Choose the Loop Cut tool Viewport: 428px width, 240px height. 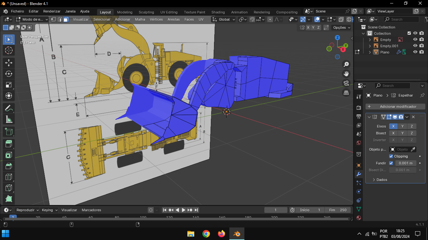point(9,177)
